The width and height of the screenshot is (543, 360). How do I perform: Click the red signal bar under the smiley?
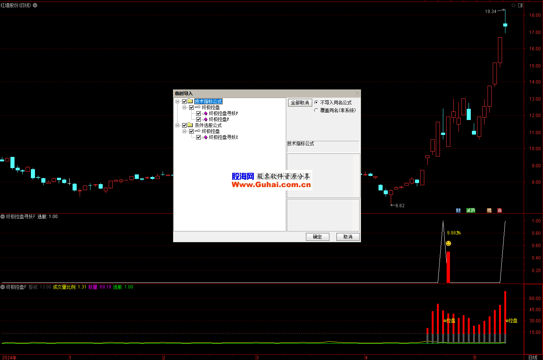(x=448, y=267)
